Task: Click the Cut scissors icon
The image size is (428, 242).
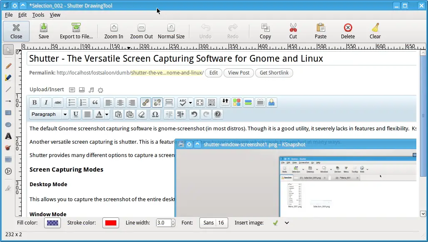Action: pos(293,31)
